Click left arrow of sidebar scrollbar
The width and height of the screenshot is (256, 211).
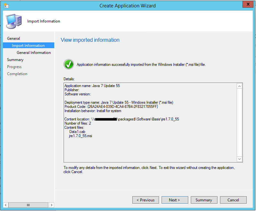pyautogui.click(x=6, y=205)
